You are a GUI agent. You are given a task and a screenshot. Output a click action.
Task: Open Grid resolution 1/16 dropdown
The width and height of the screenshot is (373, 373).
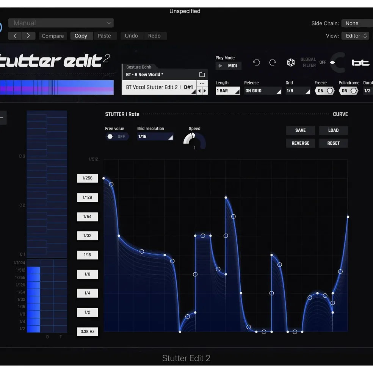(x=155, y=137)
